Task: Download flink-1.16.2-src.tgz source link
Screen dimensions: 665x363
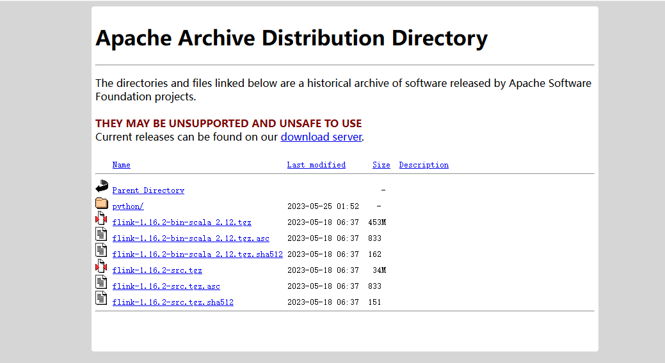Action: pyautogui.click(x=157, y=270)
